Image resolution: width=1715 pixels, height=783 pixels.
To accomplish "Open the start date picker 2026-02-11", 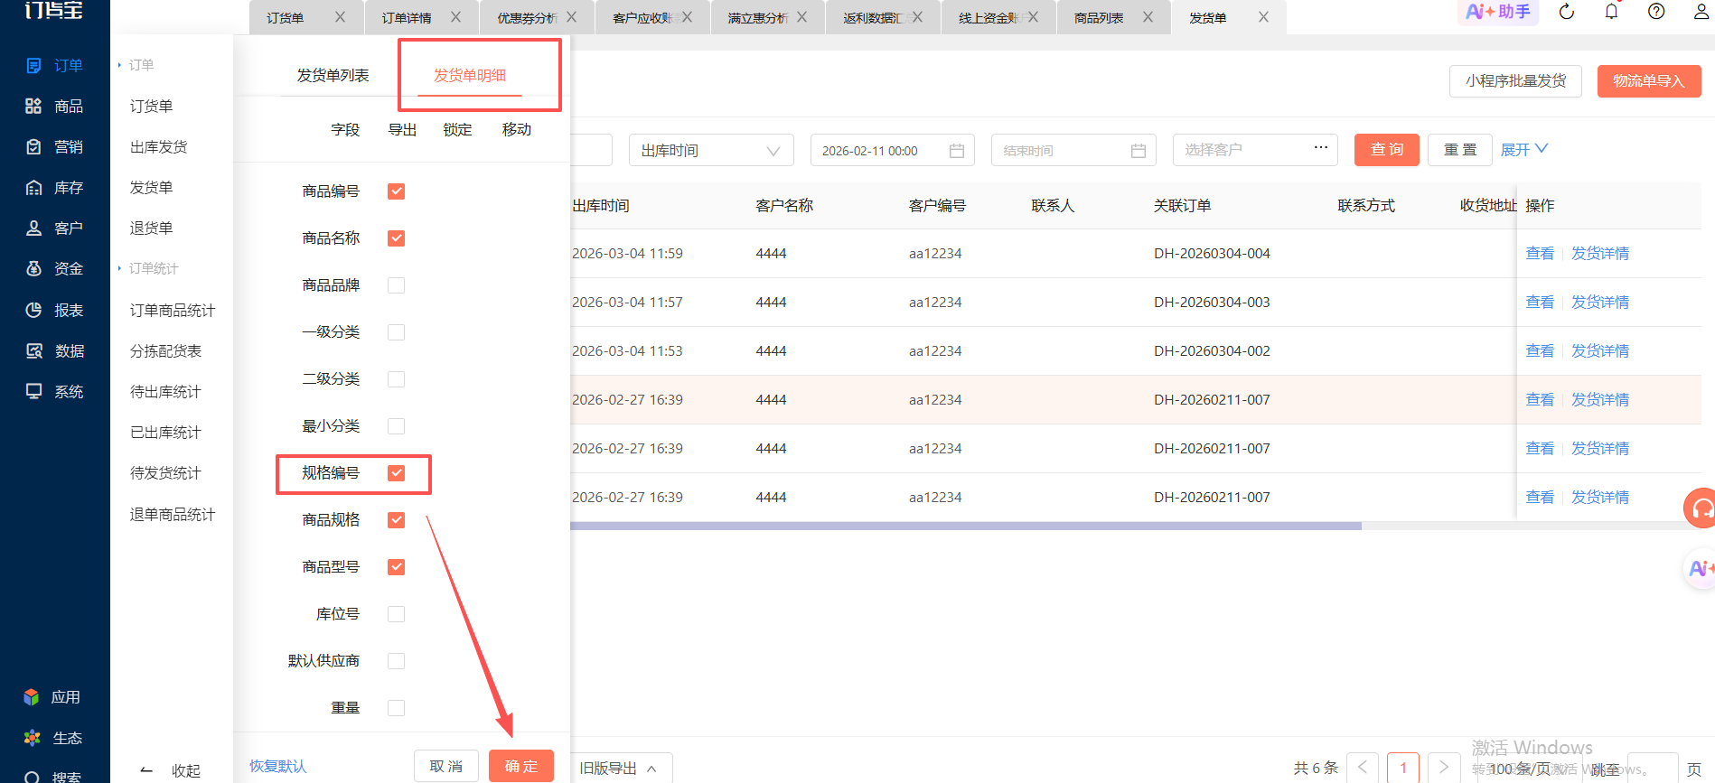I will (x=893, y=150).
